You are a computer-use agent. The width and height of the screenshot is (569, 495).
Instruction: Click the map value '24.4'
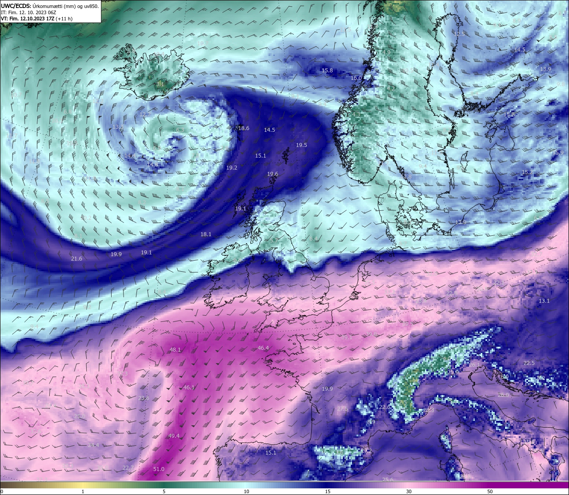pos(93,445)
